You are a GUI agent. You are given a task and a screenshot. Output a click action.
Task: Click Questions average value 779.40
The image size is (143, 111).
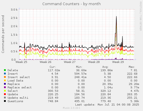click(x=106, y=101)
